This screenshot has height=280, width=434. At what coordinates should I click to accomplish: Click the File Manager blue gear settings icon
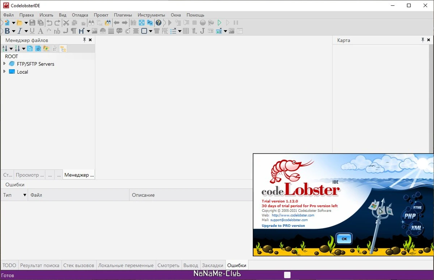38,48
